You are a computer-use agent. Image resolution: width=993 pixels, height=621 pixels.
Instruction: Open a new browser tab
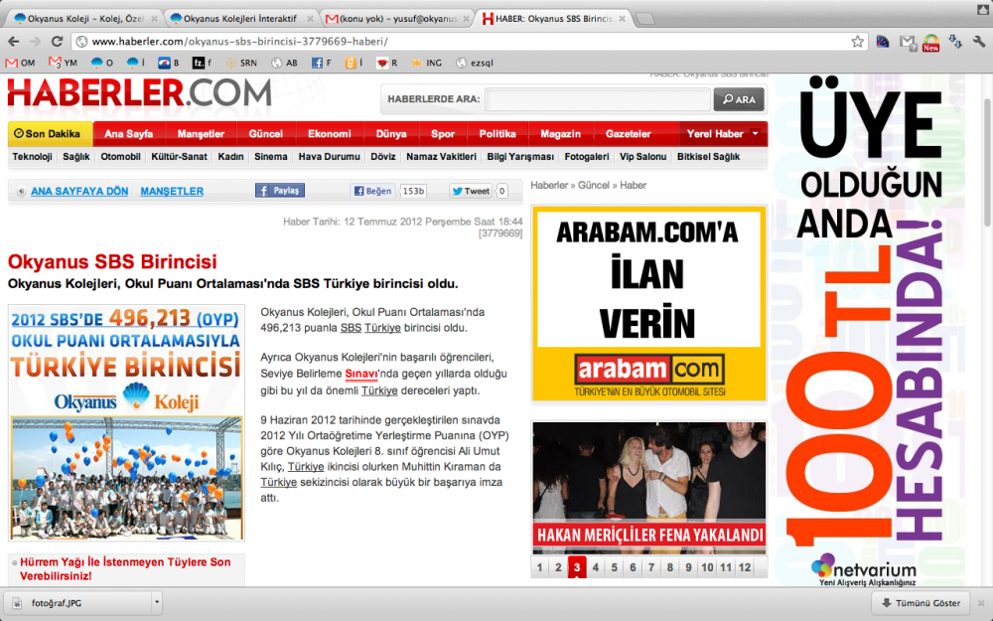(x=644, y=18)
